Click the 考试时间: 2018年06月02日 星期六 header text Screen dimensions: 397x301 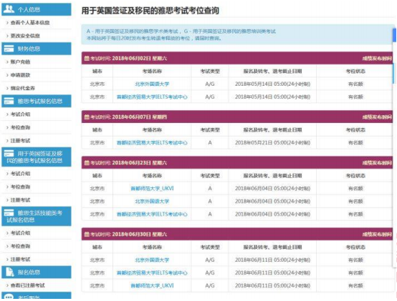click(x=128, y=59)
